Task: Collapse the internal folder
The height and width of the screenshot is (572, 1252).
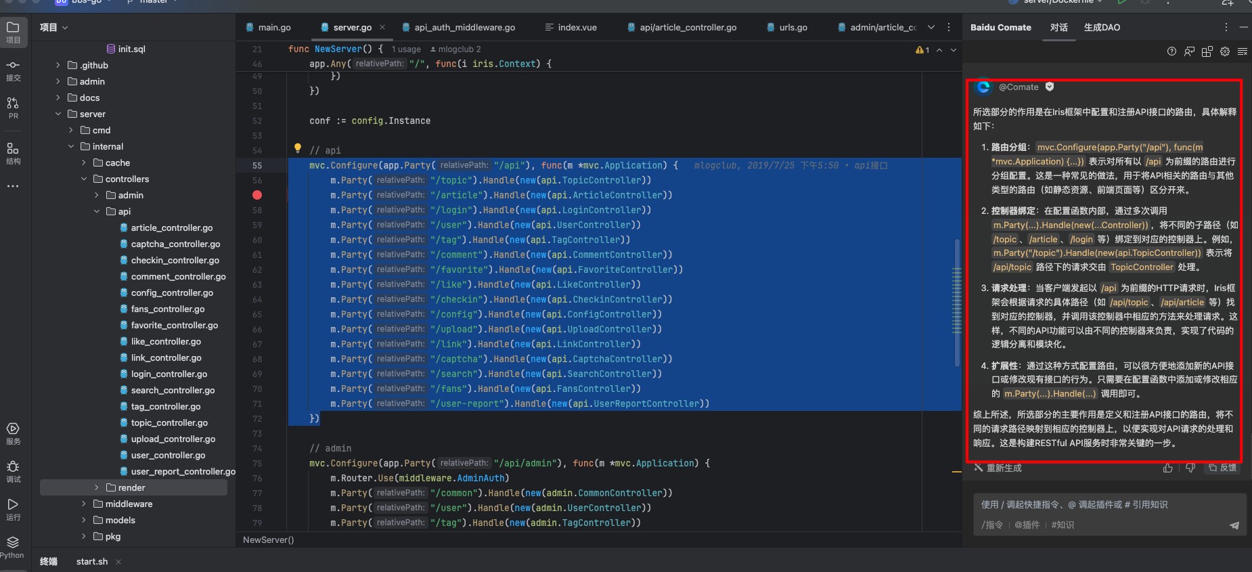Action: point(70,146)
